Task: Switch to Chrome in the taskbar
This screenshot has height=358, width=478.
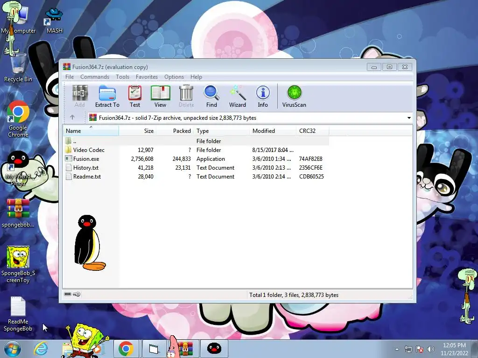Action: [x=126, y=349]
